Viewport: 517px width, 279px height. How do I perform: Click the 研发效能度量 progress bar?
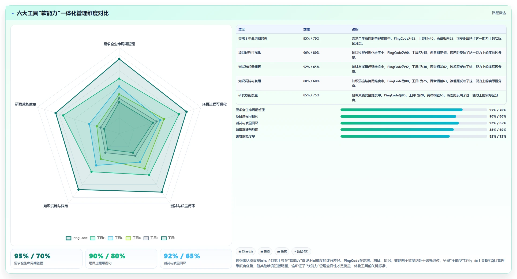(x=414, y=136)
